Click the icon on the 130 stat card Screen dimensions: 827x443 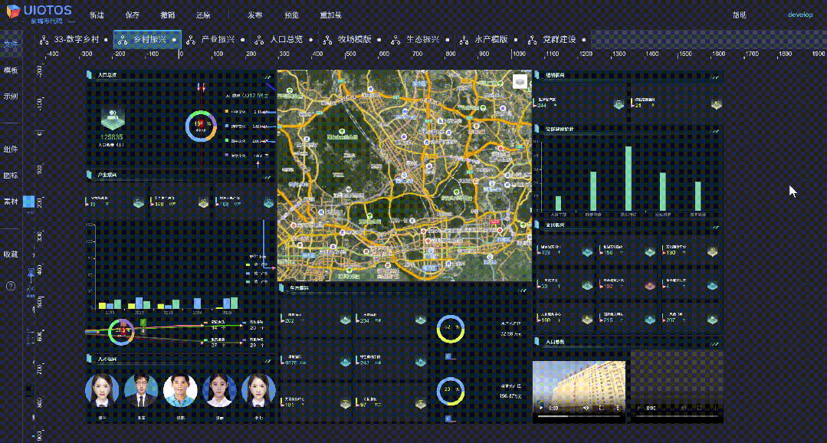pyautogui.click(x=713, y=251)
